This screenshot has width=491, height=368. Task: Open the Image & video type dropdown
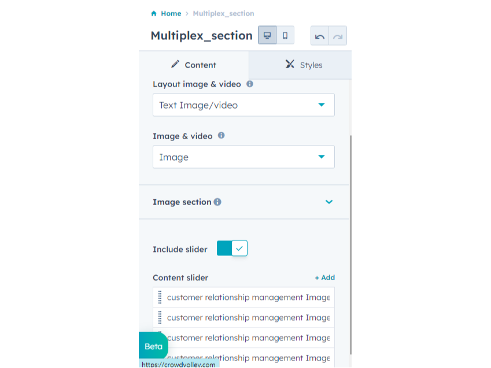pos(243,157)
